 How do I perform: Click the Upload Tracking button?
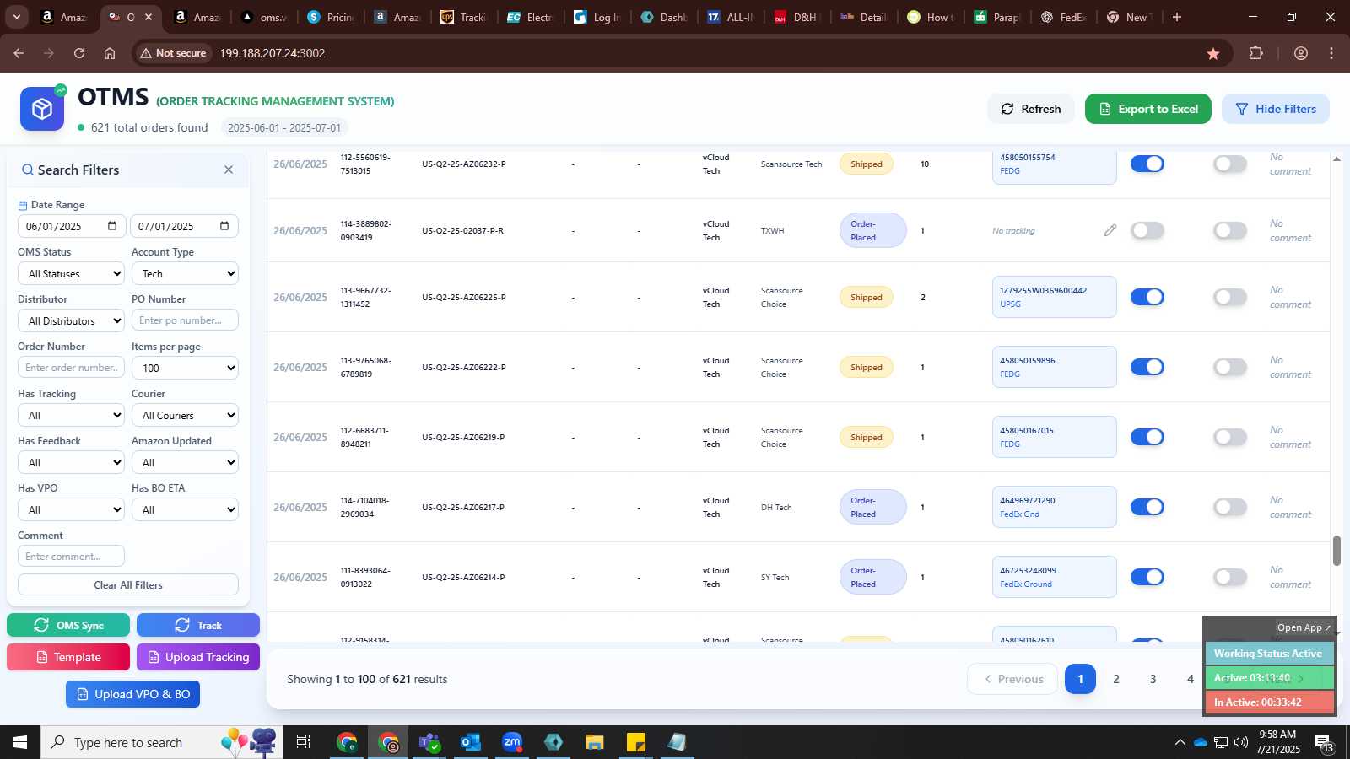click(x=198, y=657)
